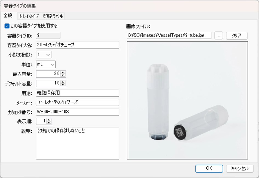This screenshot has height=178, width=259.
Task: Decrease 表示順 with the down arrow
Action: (x=49, y=123)
